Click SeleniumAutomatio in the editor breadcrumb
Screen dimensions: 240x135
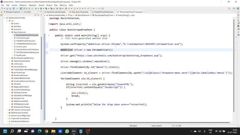[57, 15]
